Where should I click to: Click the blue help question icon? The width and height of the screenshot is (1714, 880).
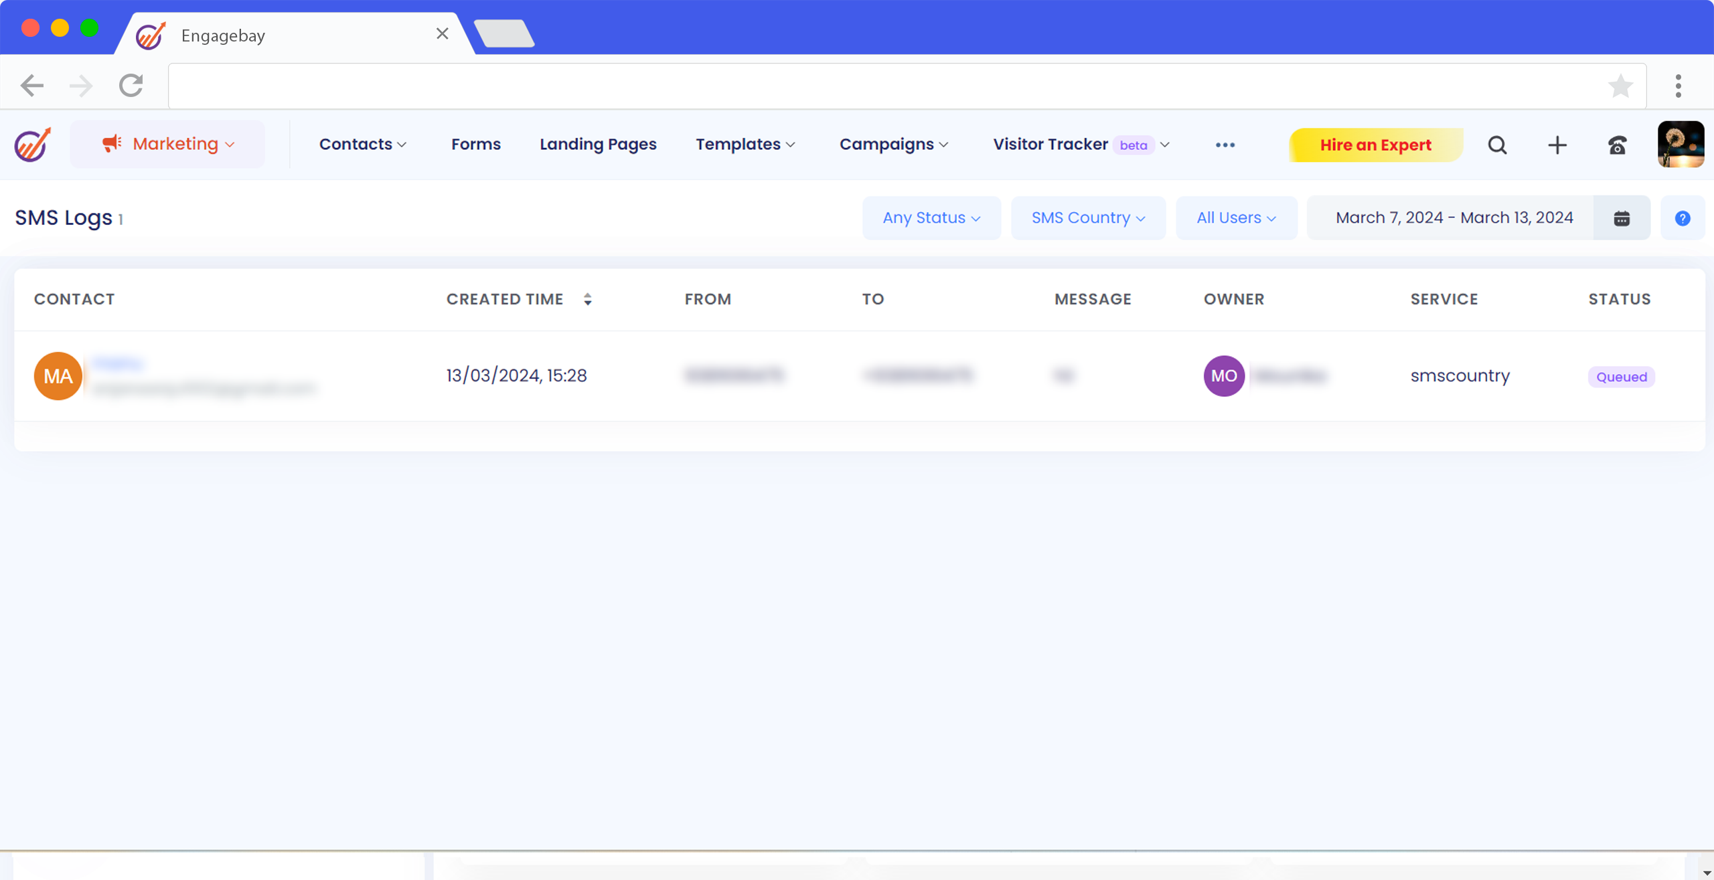1682,218
